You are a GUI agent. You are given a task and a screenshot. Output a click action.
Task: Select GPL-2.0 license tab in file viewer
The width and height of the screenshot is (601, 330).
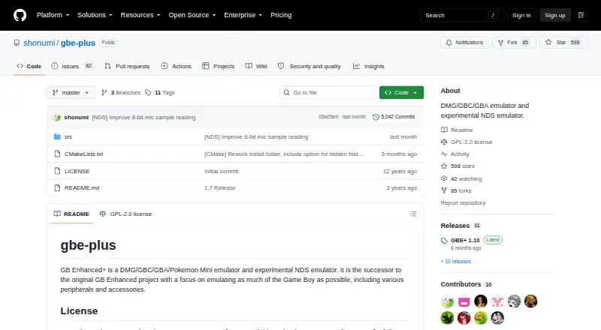pos(125,214)
